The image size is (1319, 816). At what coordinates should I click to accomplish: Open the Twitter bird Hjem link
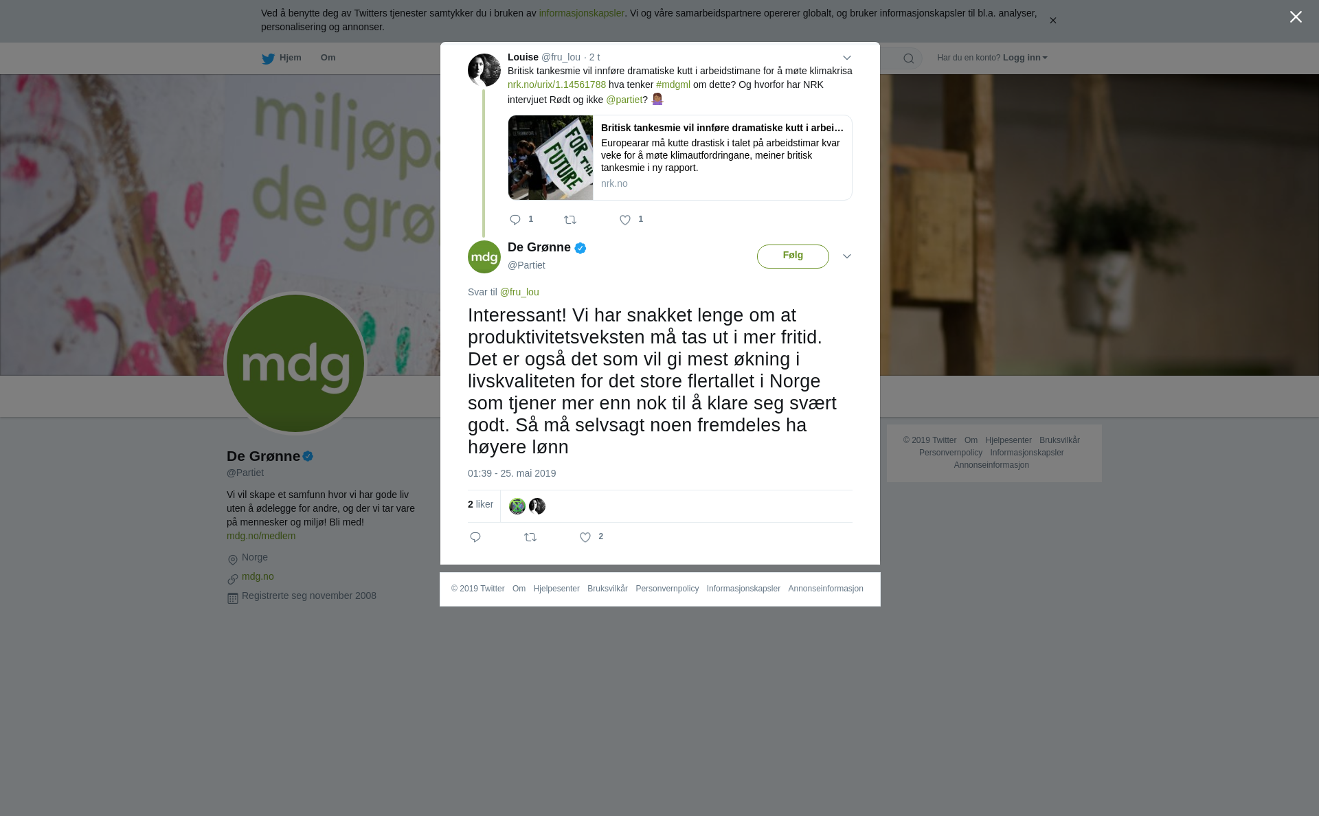click(282, 58)
